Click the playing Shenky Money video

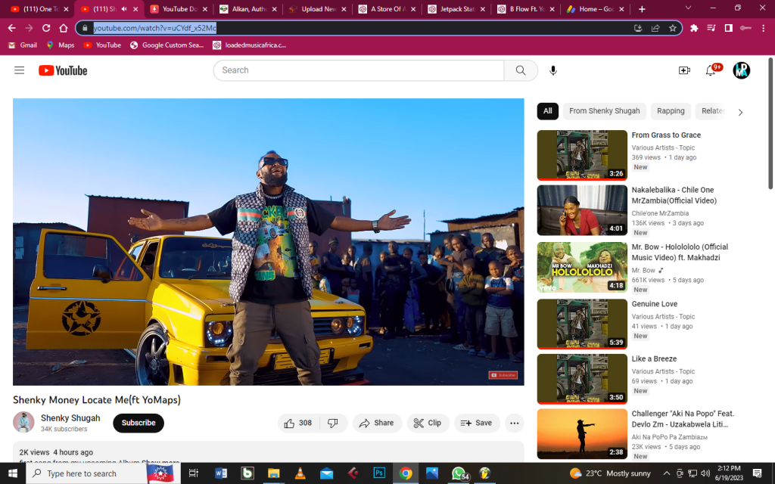coord(269,242)
